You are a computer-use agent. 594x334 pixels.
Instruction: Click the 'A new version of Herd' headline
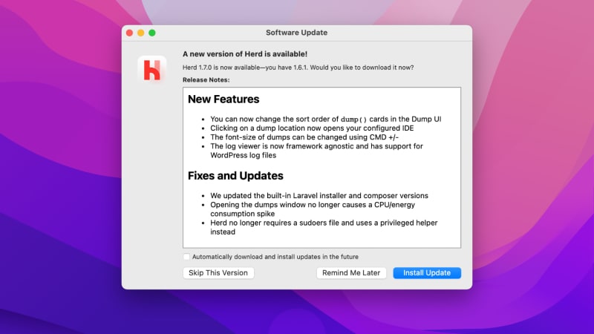(245, 54)
